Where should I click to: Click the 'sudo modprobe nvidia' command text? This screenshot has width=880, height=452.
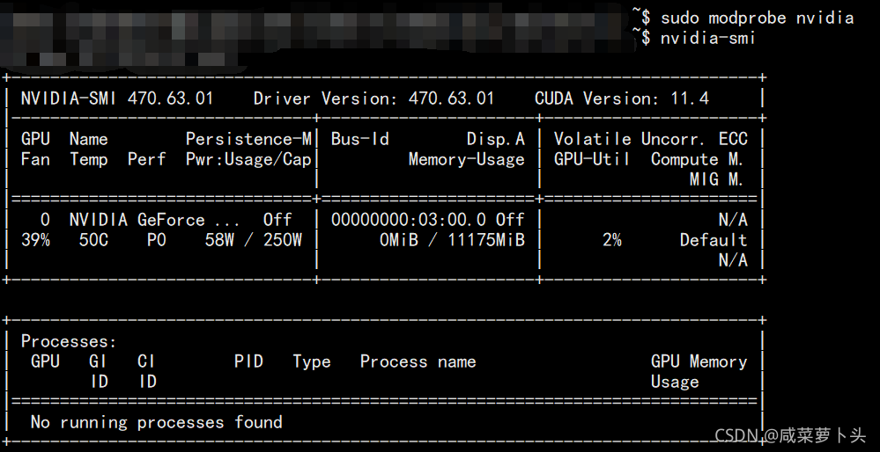(757, 18)
